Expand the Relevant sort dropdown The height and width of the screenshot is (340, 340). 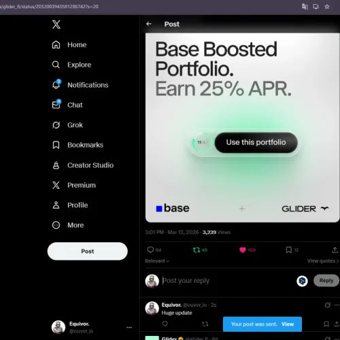(x=157, y=261)
